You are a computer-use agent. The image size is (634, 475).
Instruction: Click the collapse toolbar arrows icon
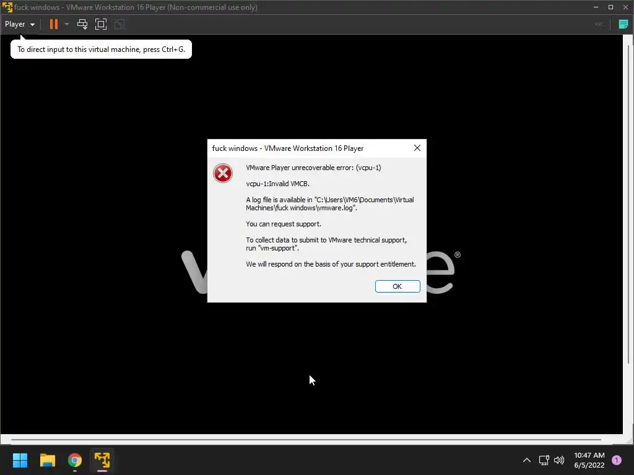[x=599, y=24]
